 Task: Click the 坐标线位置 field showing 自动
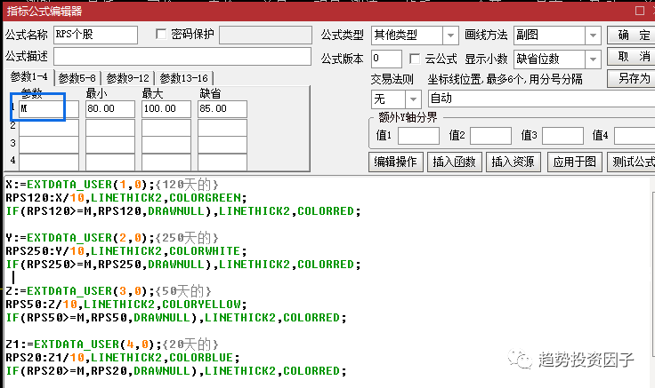[x=541, y=99]
